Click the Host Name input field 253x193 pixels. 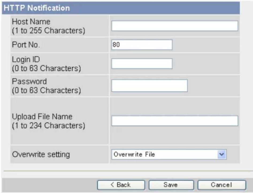pyautogui.click(x=175, y=26)
